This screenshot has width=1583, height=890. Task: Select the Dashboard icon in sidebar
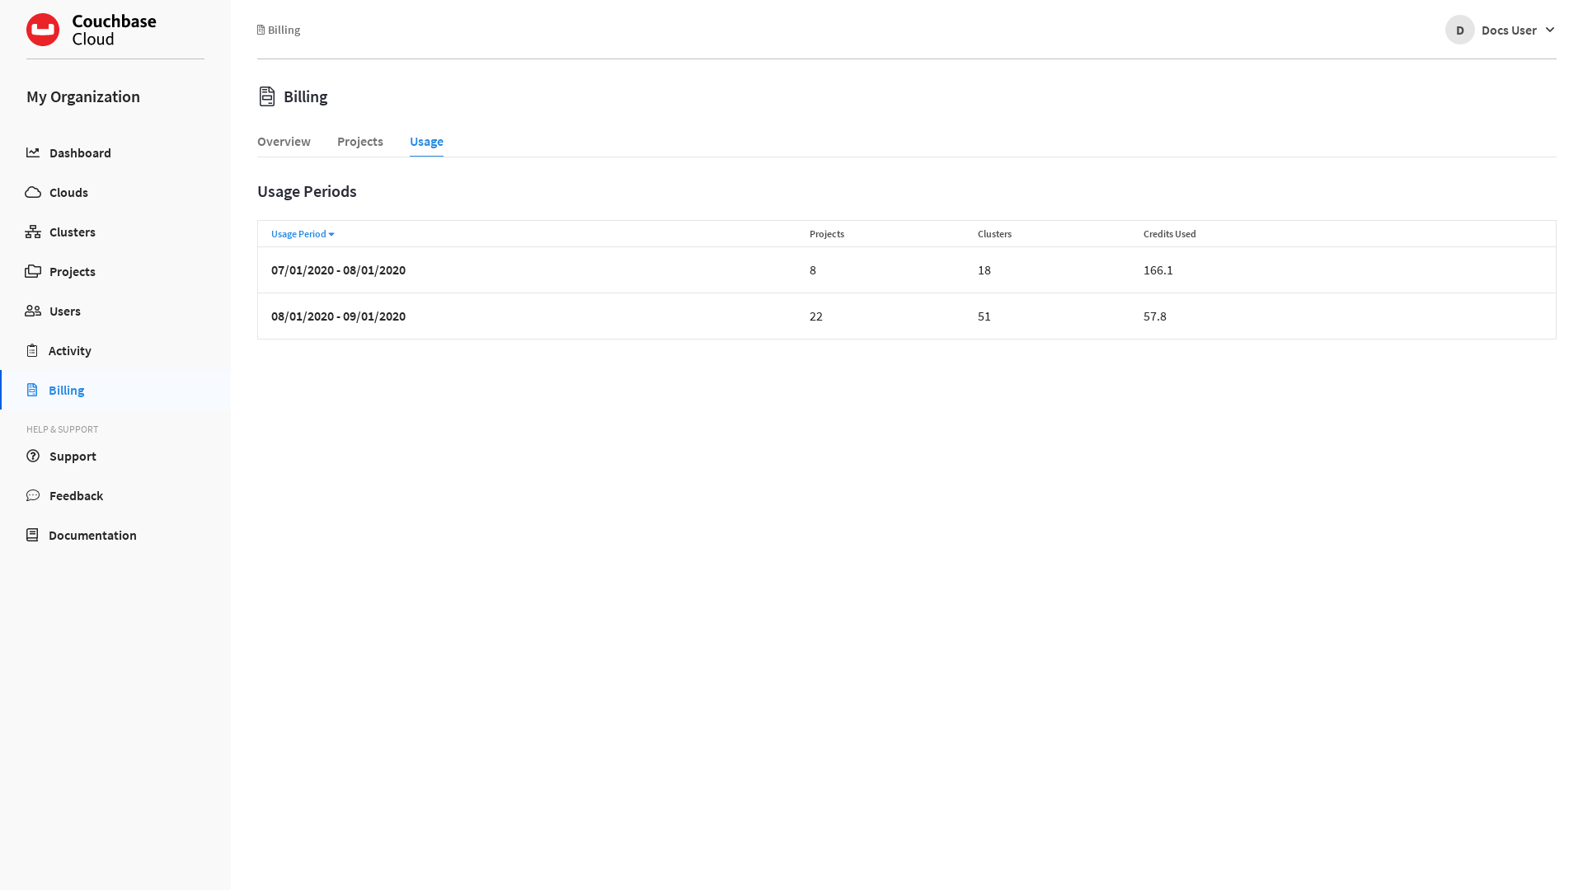coord(33,152)
